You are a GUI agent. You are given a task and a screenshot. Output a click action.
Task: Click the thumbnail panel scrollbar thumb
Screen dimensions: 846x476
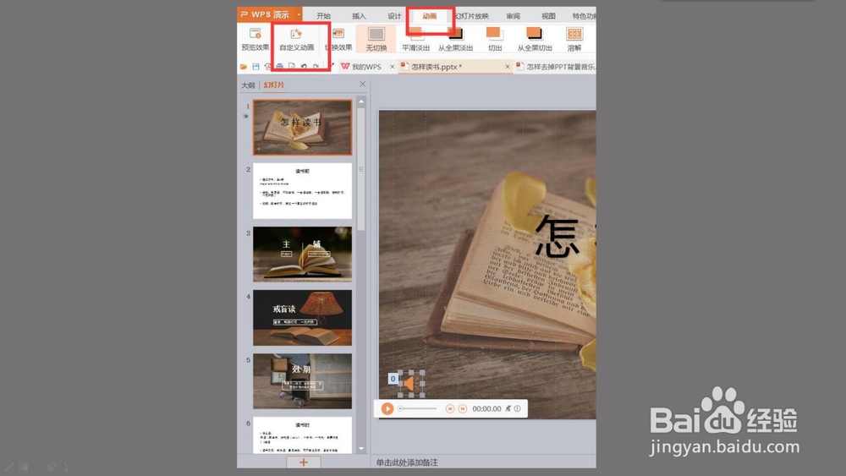pos(361,169)
